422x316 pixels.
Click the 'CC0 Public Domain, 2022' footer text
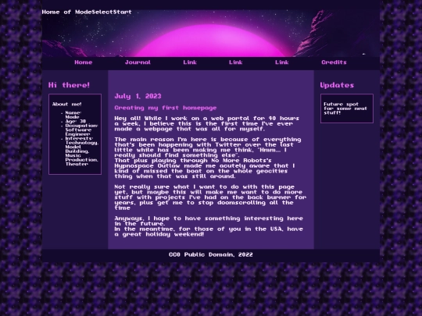(211, 254)
